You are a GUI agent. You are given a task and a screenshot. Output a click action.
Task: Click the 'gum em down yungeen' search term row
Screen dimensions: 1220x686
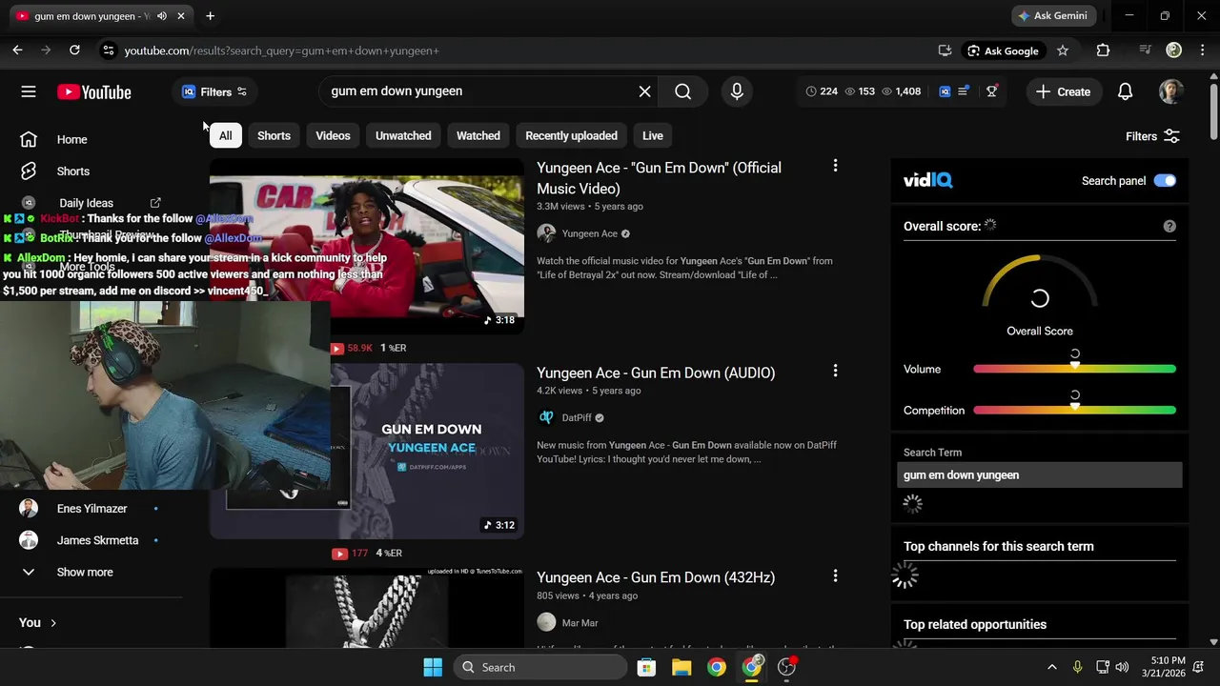(1040, 474)
